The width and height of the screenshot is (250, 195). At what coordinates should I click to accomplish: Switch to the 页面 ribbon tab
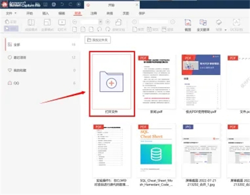click(126, 13)
